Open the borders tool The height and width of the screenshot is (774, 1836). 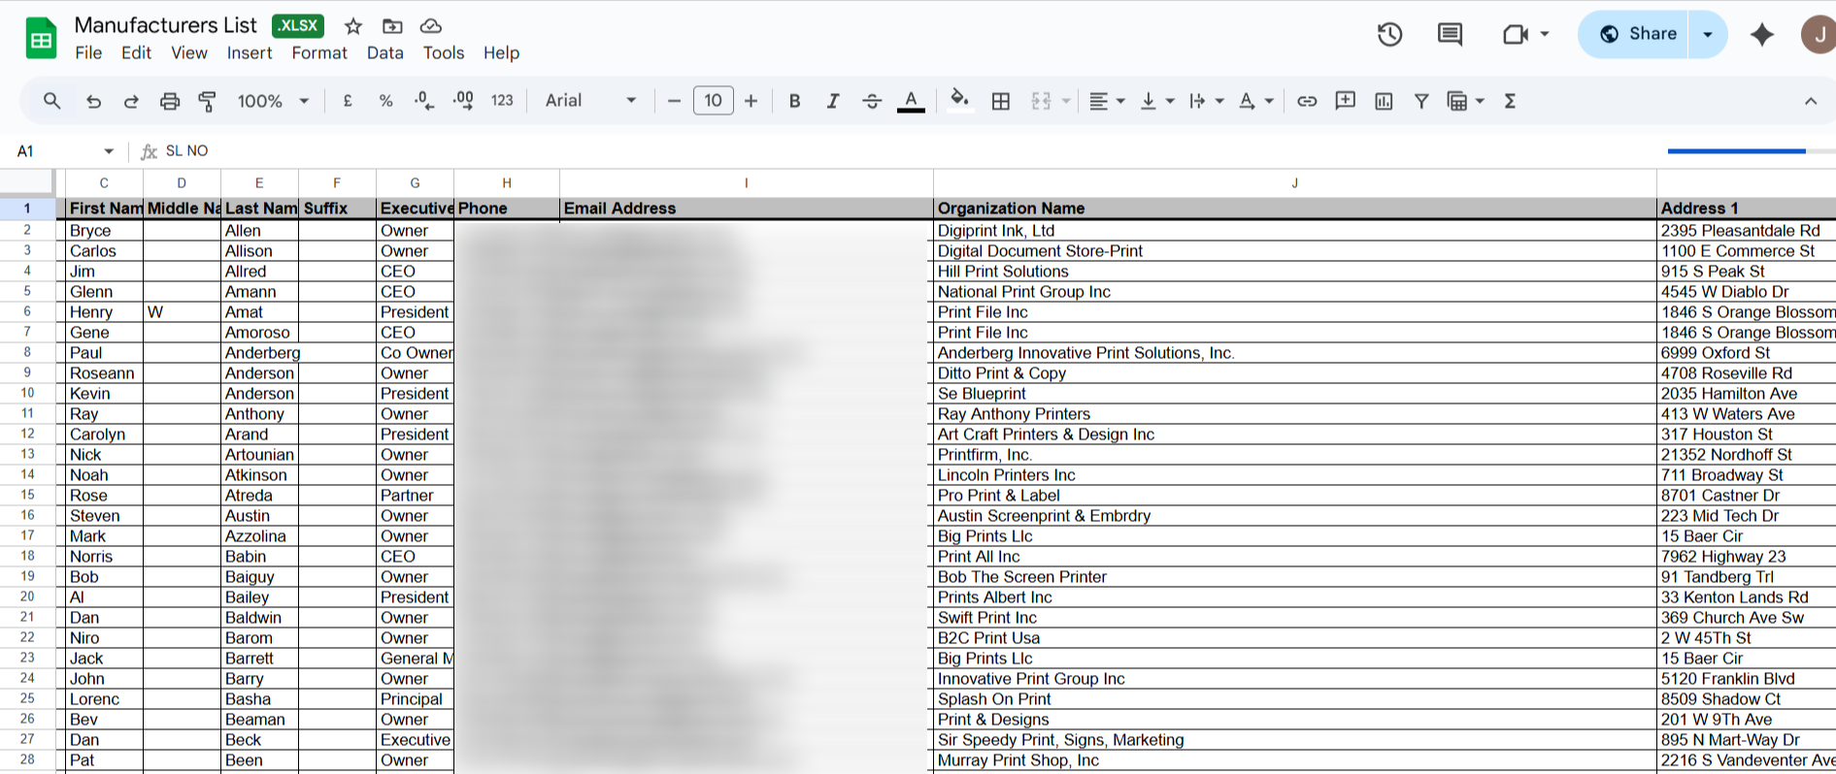point(1001,101)
